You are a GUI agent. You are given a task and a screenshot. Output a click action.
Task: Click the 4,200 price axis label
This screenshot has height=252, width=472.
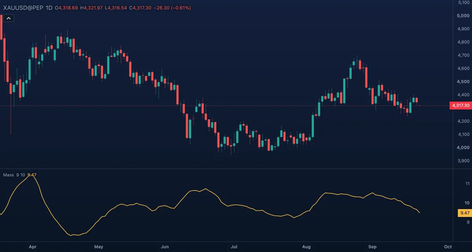pos(463,121)
